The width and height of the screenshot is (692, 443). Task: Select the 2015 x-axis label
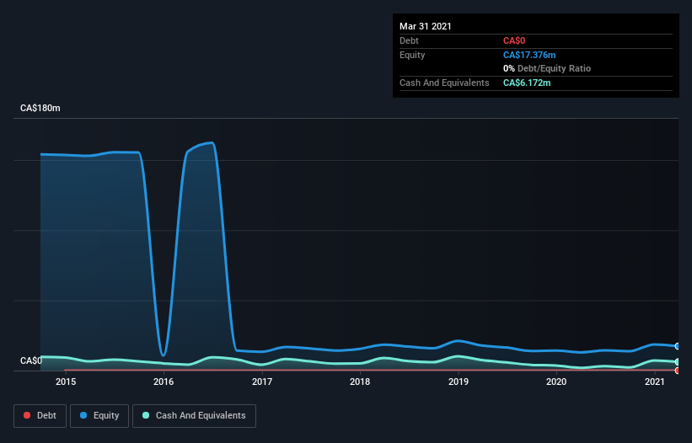click(66, 382)
